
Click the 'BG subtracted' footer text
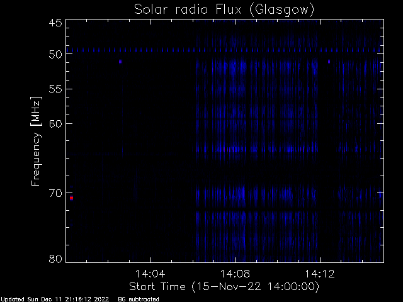pos(139,299)
